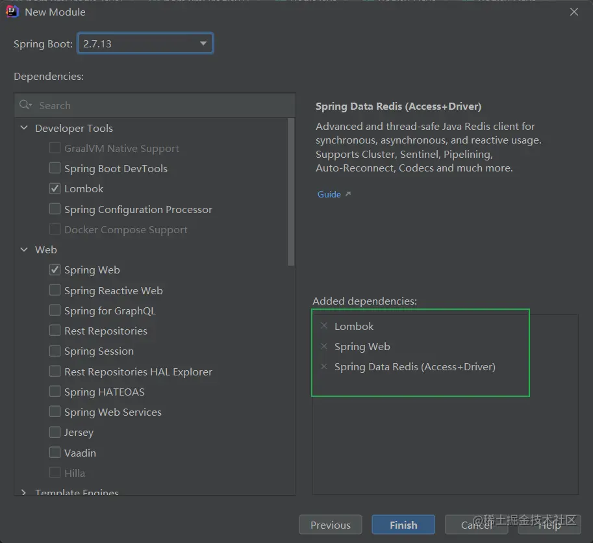Enable Spring HATEOAS checkbox
This screenshot has width=593, height=543.
click(55, 392)
